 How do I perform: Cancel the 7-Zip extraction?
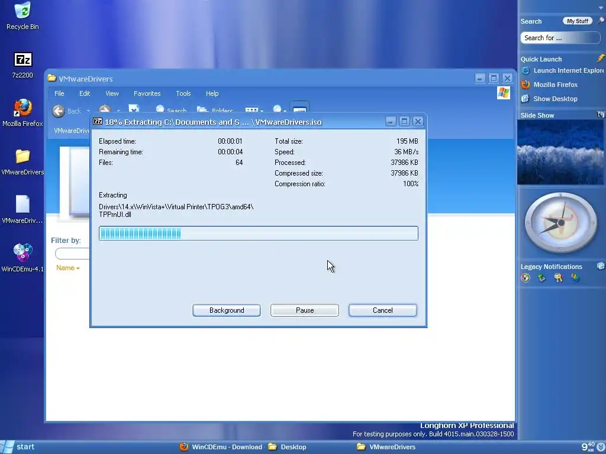pos(383,310)
